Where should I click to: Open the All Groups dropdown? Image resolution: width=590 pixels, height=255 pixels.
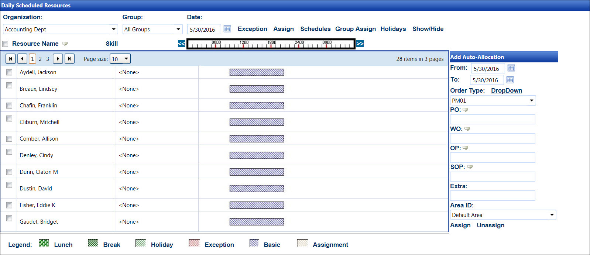pos(178,29)
